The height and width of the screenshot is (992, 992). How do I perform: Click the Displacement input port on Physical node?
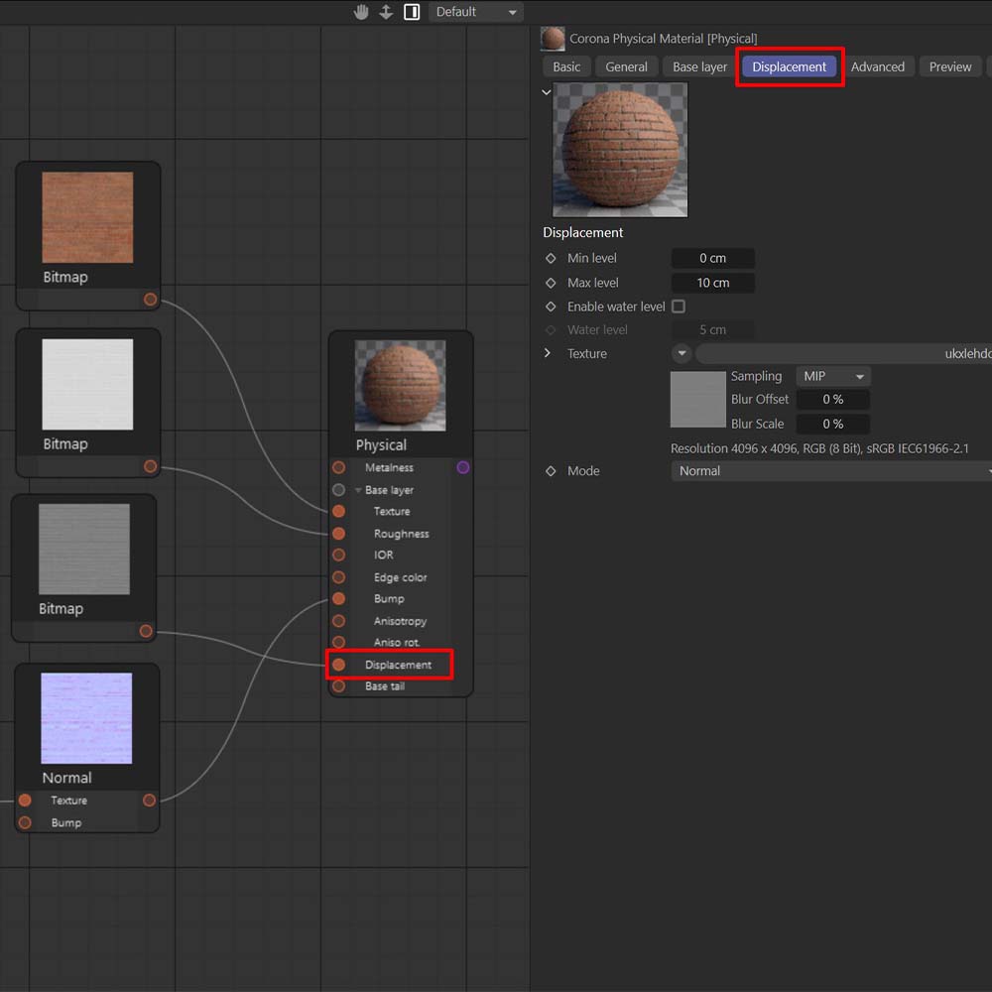point(339,665)
